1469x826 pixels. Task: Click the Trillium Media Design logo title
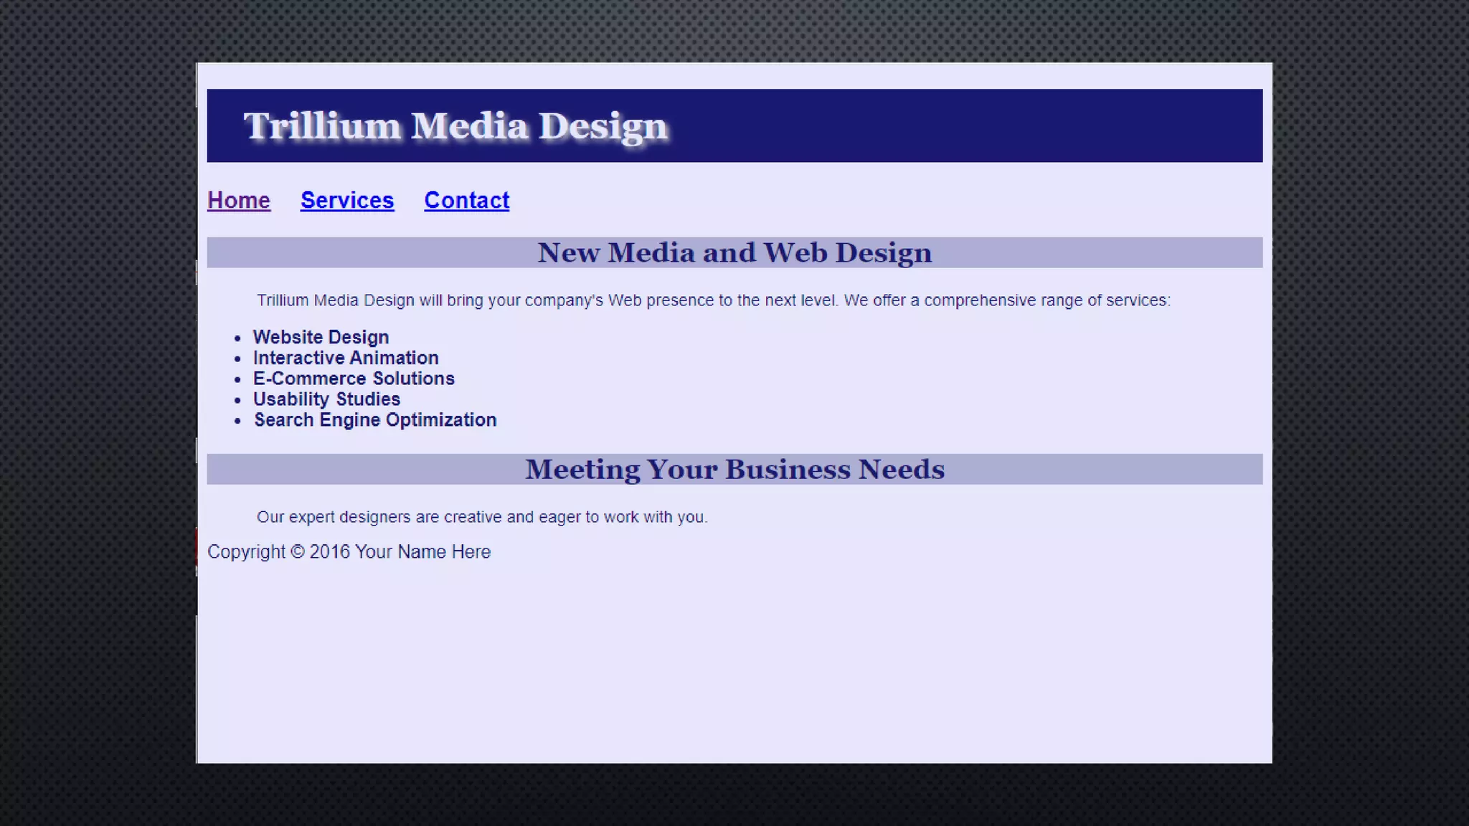[x=455, y=126]
